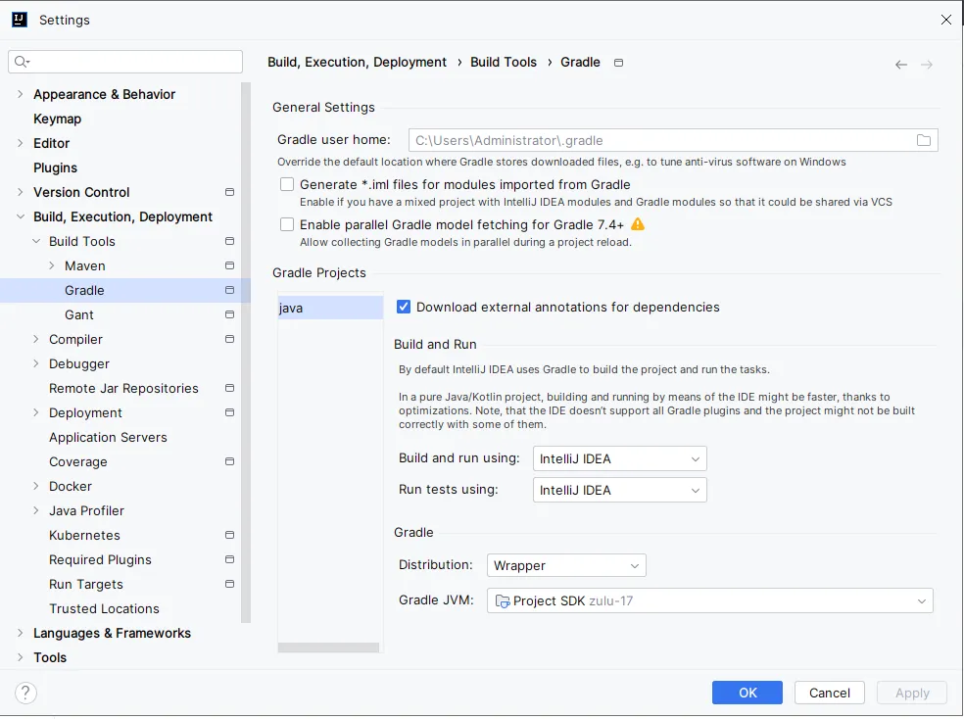
Task: Click Build Tools in the breadcrumb
Action: pyautogui.click(x=504, y=62)
